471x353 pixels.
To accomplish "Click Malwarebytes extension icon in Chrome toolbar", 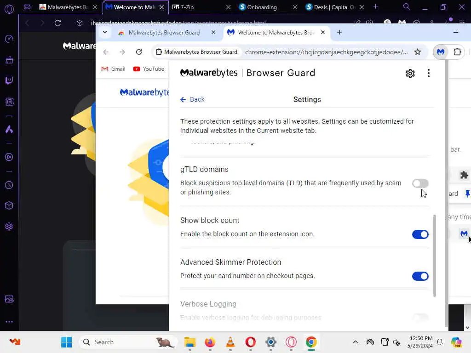I will coord(440,52).
